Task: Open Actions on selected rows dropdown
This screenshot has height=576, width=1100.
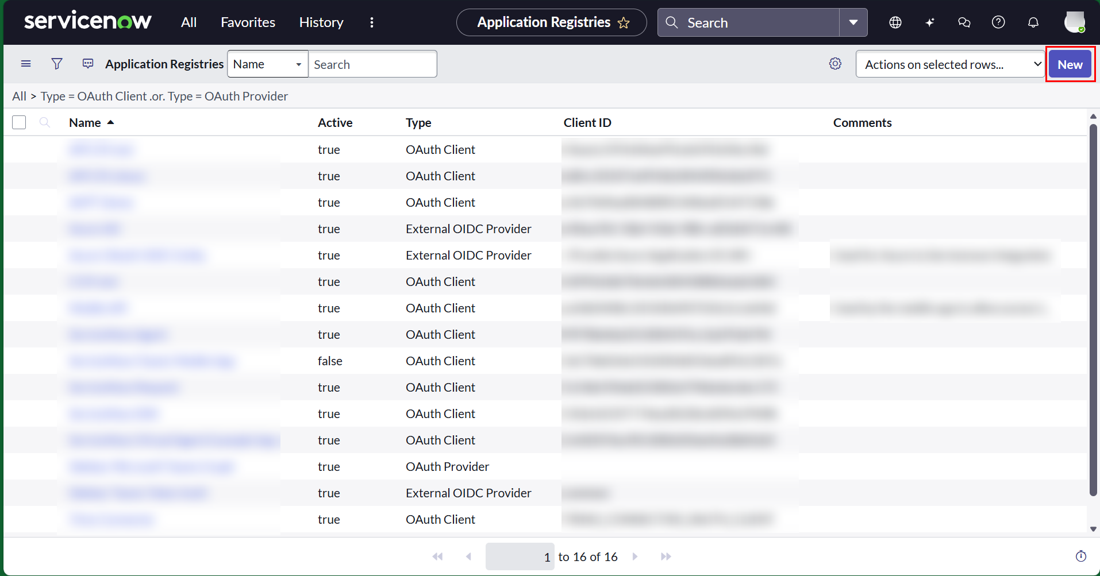Action: coord(950,64)
